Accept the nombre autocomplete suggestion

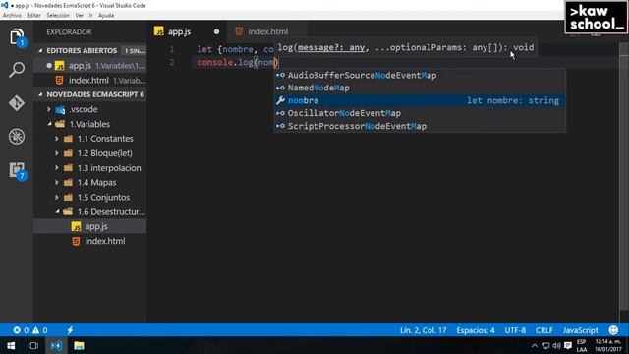coord(420,100)
